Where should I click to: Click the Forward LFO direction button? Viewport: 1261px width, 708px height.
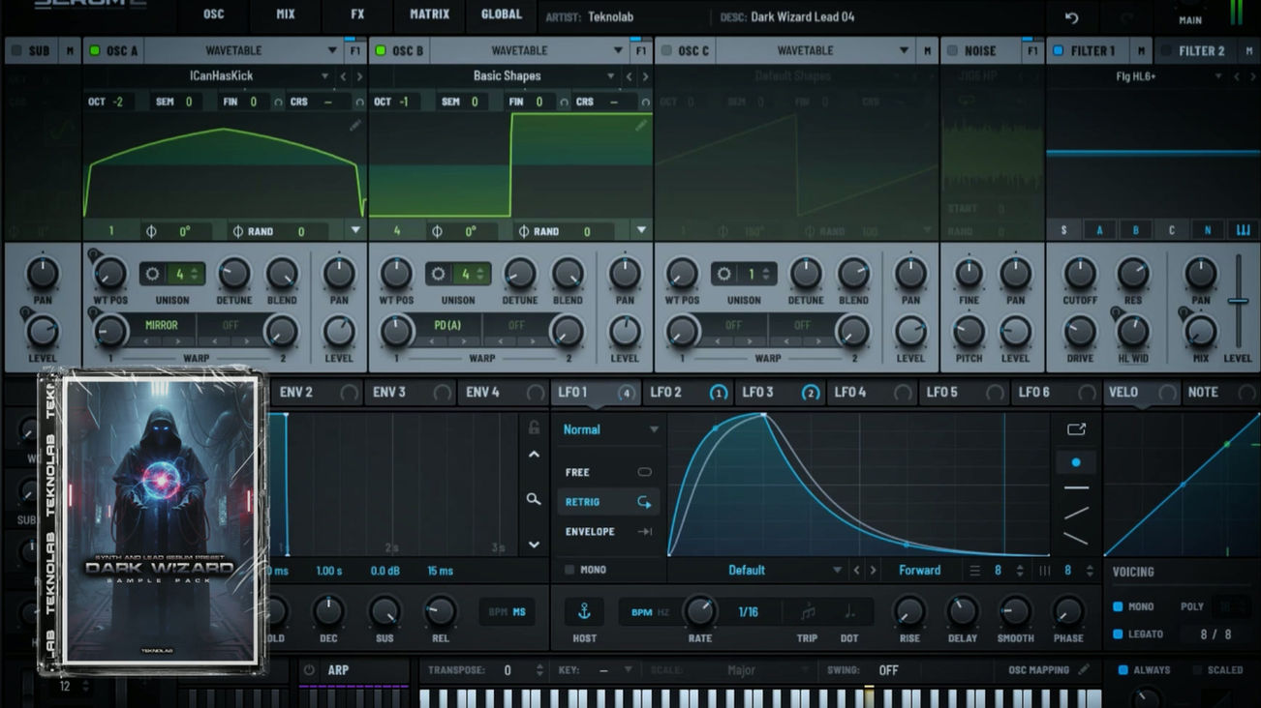(919, 571)
